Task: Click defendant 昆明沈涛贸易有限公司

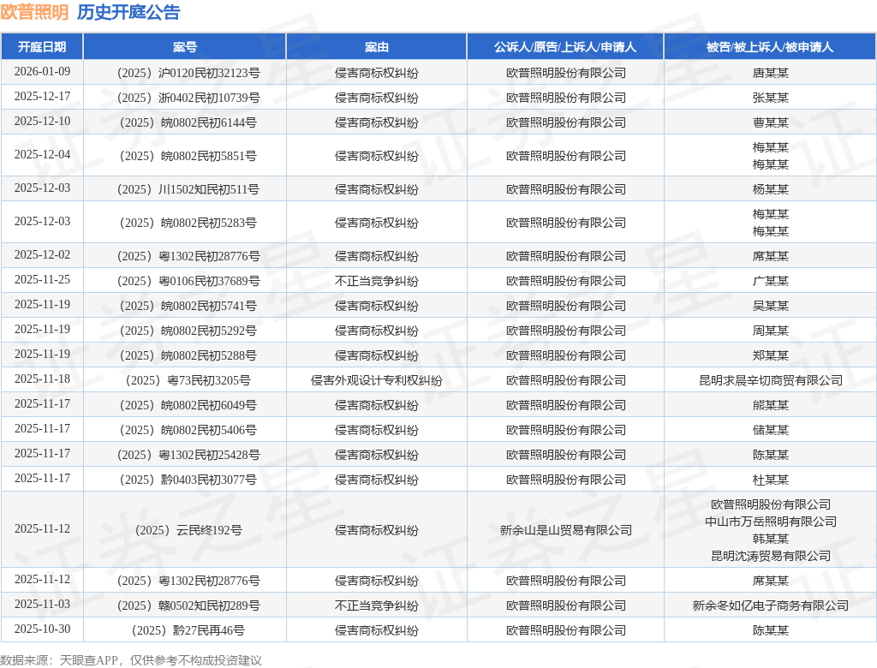Action: pyautogui.click(x=770, y=556)
